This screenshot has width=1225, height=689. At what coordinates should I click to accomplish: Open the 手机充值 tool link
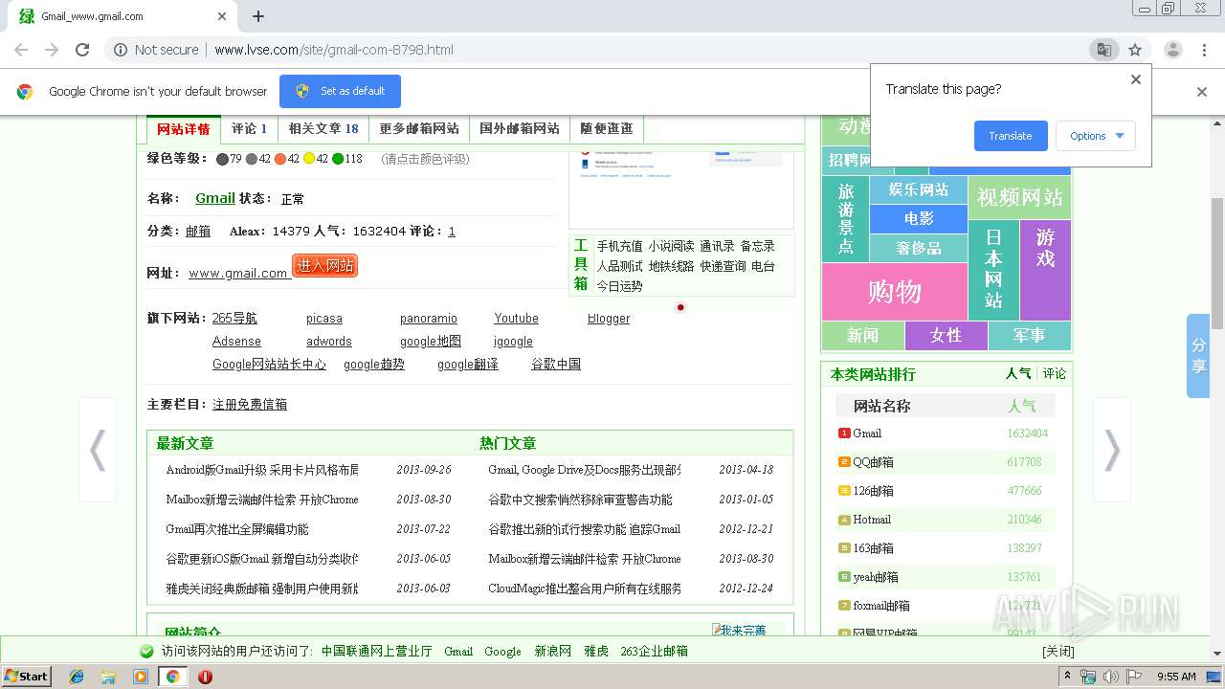620,246
